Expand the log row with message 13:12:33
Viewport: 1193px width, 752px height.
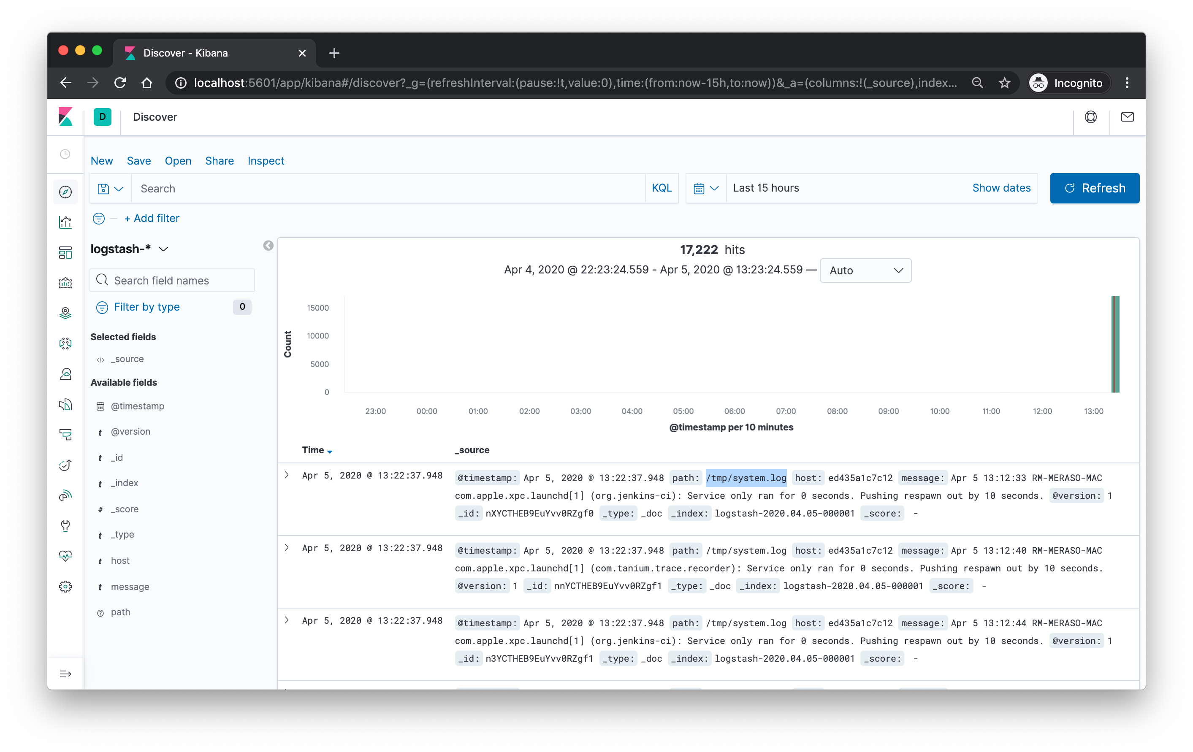point(287,475)
